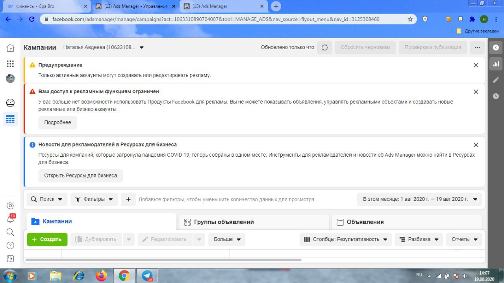Bookmark page with the star icon
504x283 pixels.
410,19
